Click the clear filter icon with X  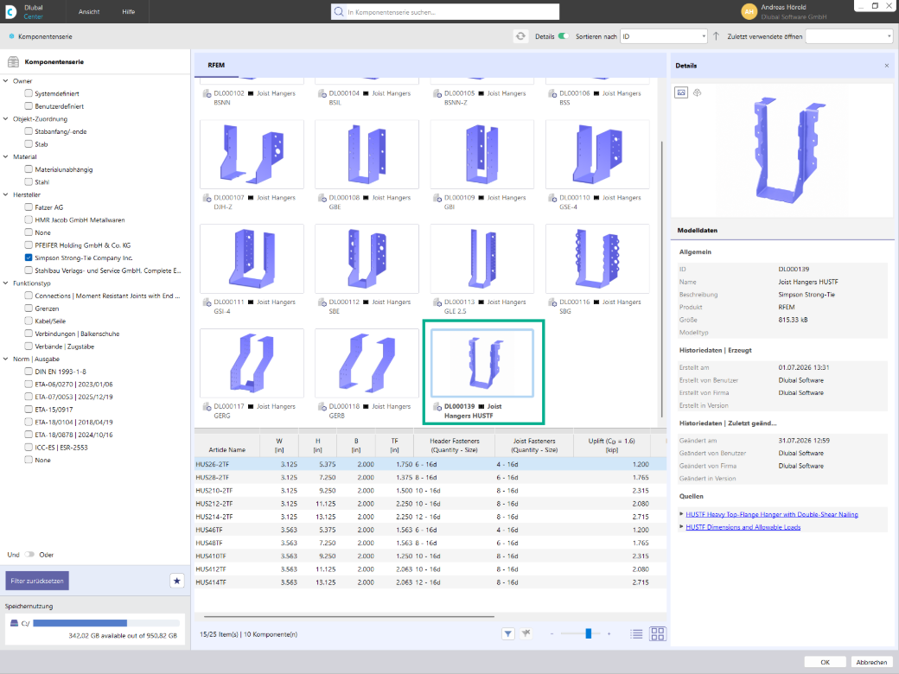coord(526,633)
